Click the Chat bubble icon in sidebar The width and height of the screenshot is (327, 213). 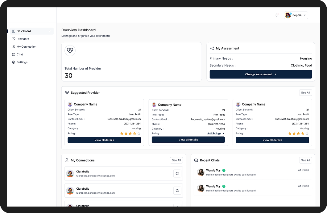coord(14,54)
